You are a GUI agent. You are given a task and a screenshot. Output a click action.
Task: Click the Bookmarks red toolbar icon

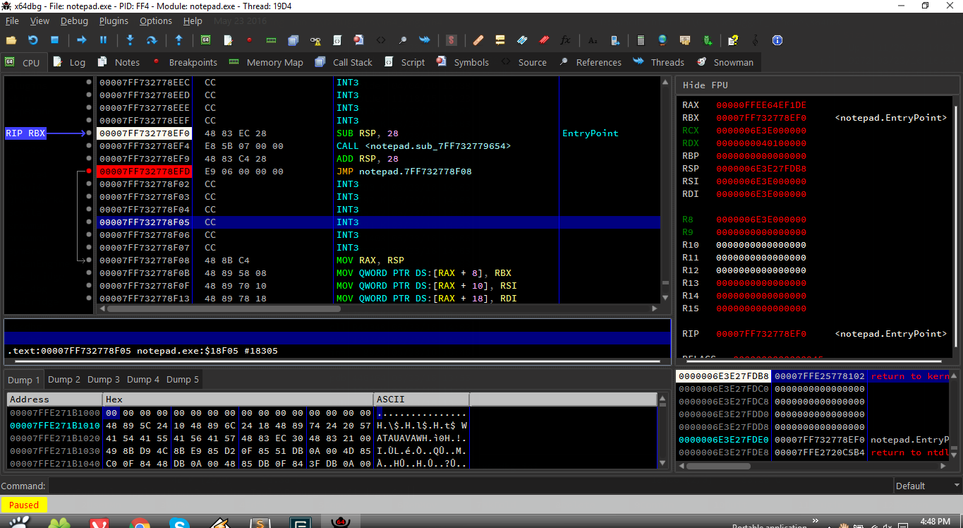point(544,40)
